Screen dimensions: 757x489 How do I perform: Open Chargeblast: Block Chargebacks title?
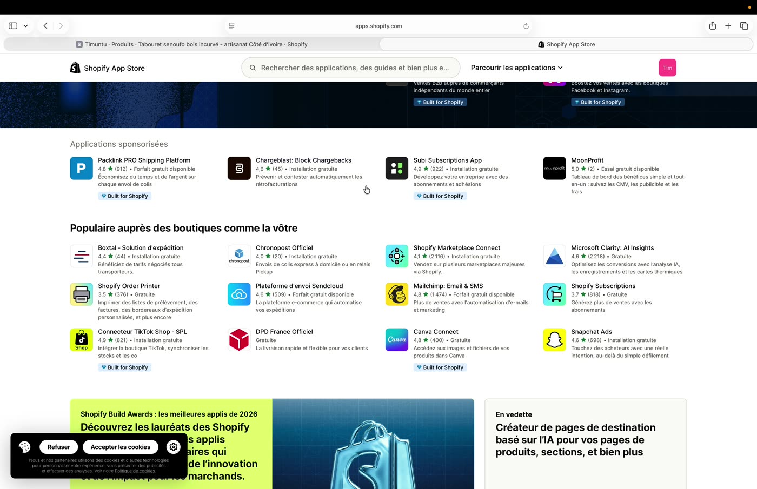(x=303, y=160)
